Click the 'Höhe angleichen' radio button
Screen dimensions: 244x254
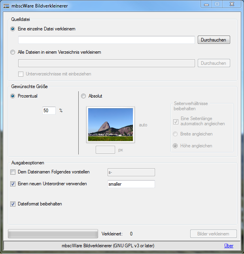coord(176,146)
